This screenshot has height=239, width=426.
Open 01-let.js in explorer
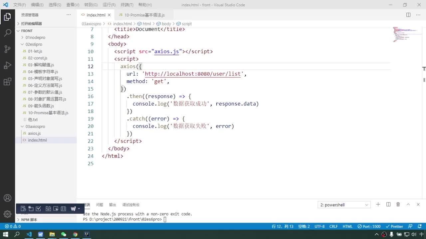[46, 51]
